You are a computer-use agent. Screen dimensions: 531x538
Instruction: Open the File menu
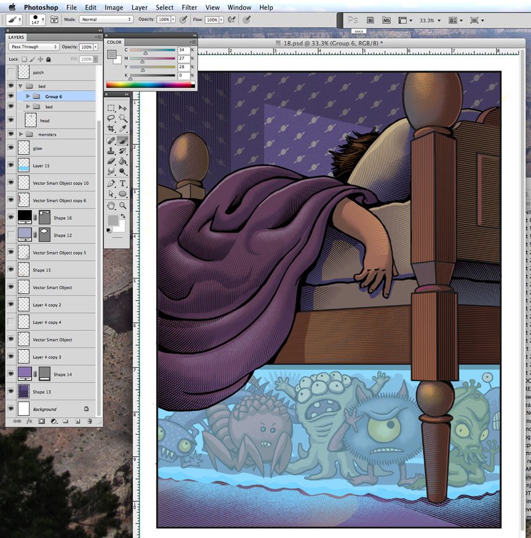tap(71, 7)
